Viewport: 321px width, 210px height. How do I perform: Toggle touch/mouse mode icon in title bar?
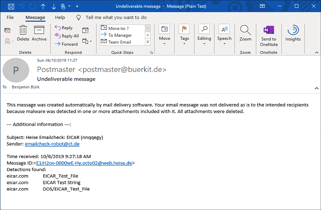(x=63, y=7)
